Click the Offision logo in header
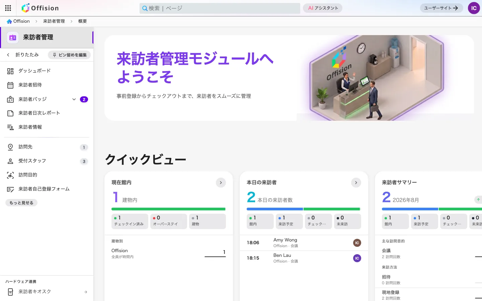 click(40, 8)
